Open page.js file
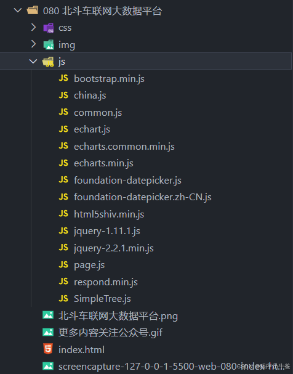 (x=89, y=265)
